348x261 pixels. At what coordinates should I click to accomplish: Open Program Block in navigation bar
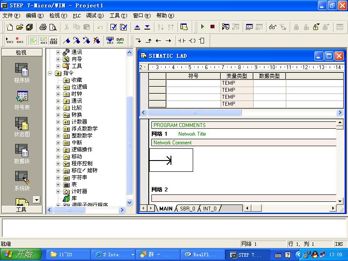(x=21, y=73)
